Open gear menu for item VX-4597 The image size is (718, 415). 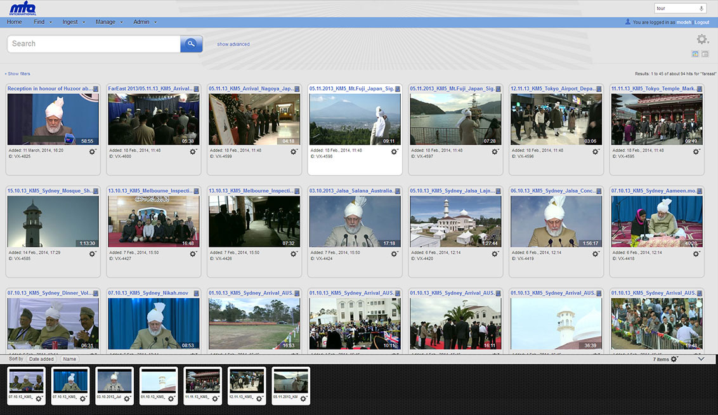[495, 152]
